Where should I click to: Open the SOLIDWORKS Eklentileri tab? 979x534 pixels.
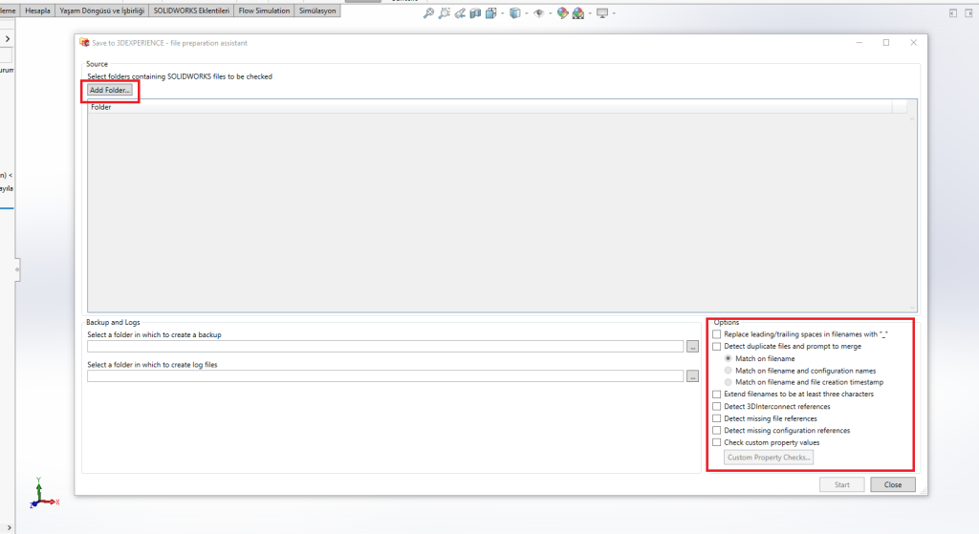click(191, 11)
